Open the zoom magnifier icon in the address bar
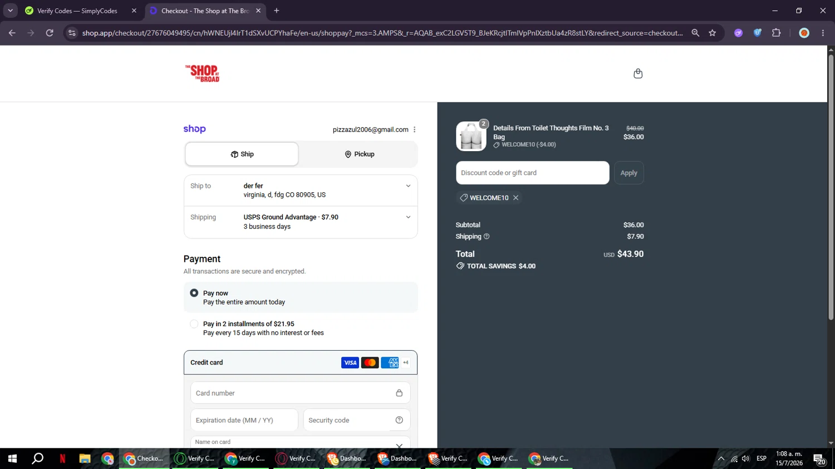835x469 pixels. 695,33
